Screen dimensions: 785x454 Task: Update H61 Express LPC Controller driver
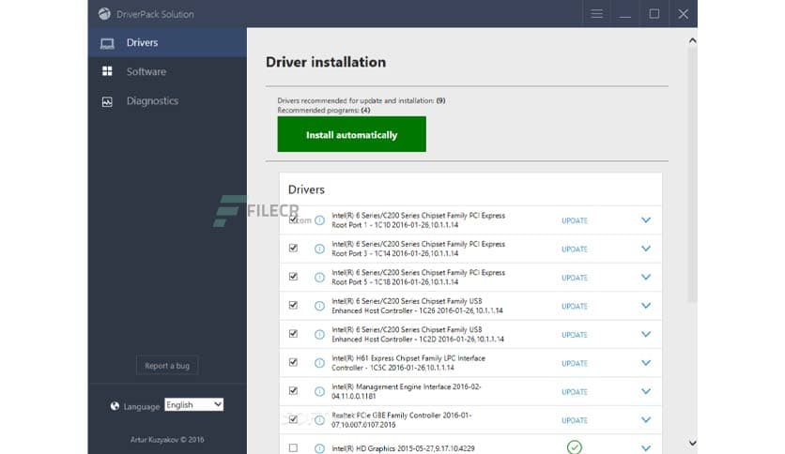tap(575, 363)
